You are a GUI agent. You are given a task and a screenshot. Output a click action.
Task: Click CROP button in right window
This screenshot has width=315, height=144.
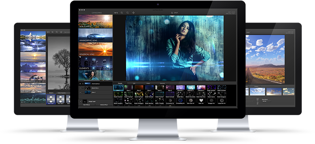click(x=248, y=32)
